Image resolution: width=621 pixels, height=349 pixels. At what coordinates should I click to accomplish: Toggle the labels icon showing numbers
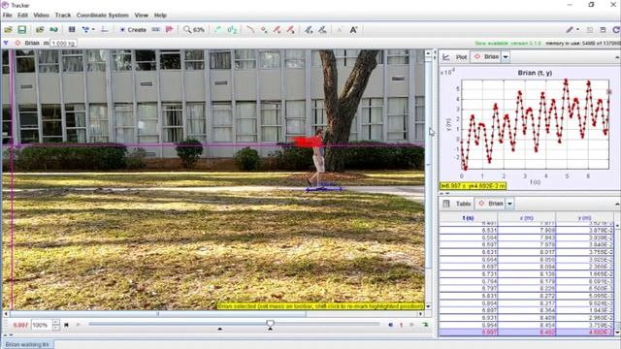pos(232,30)
